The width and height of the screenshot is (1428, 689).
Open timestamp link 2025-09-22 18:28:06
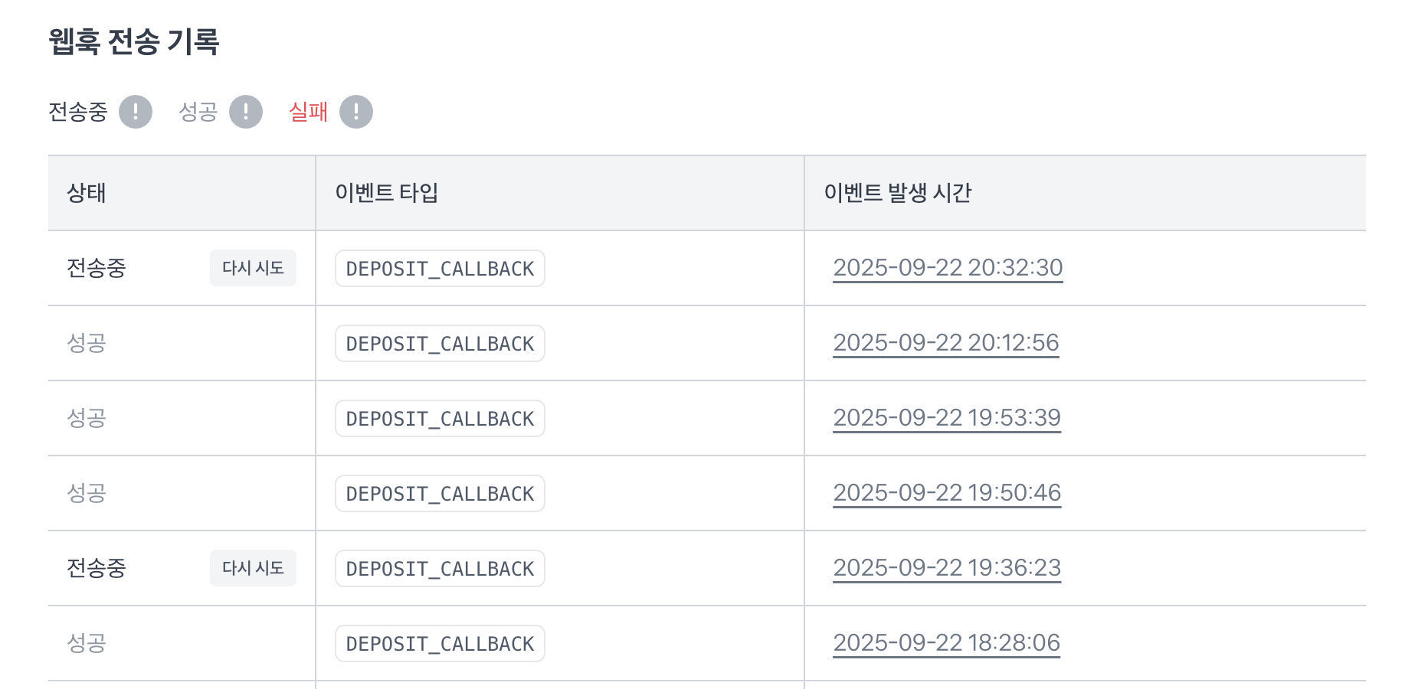point(947,643)
